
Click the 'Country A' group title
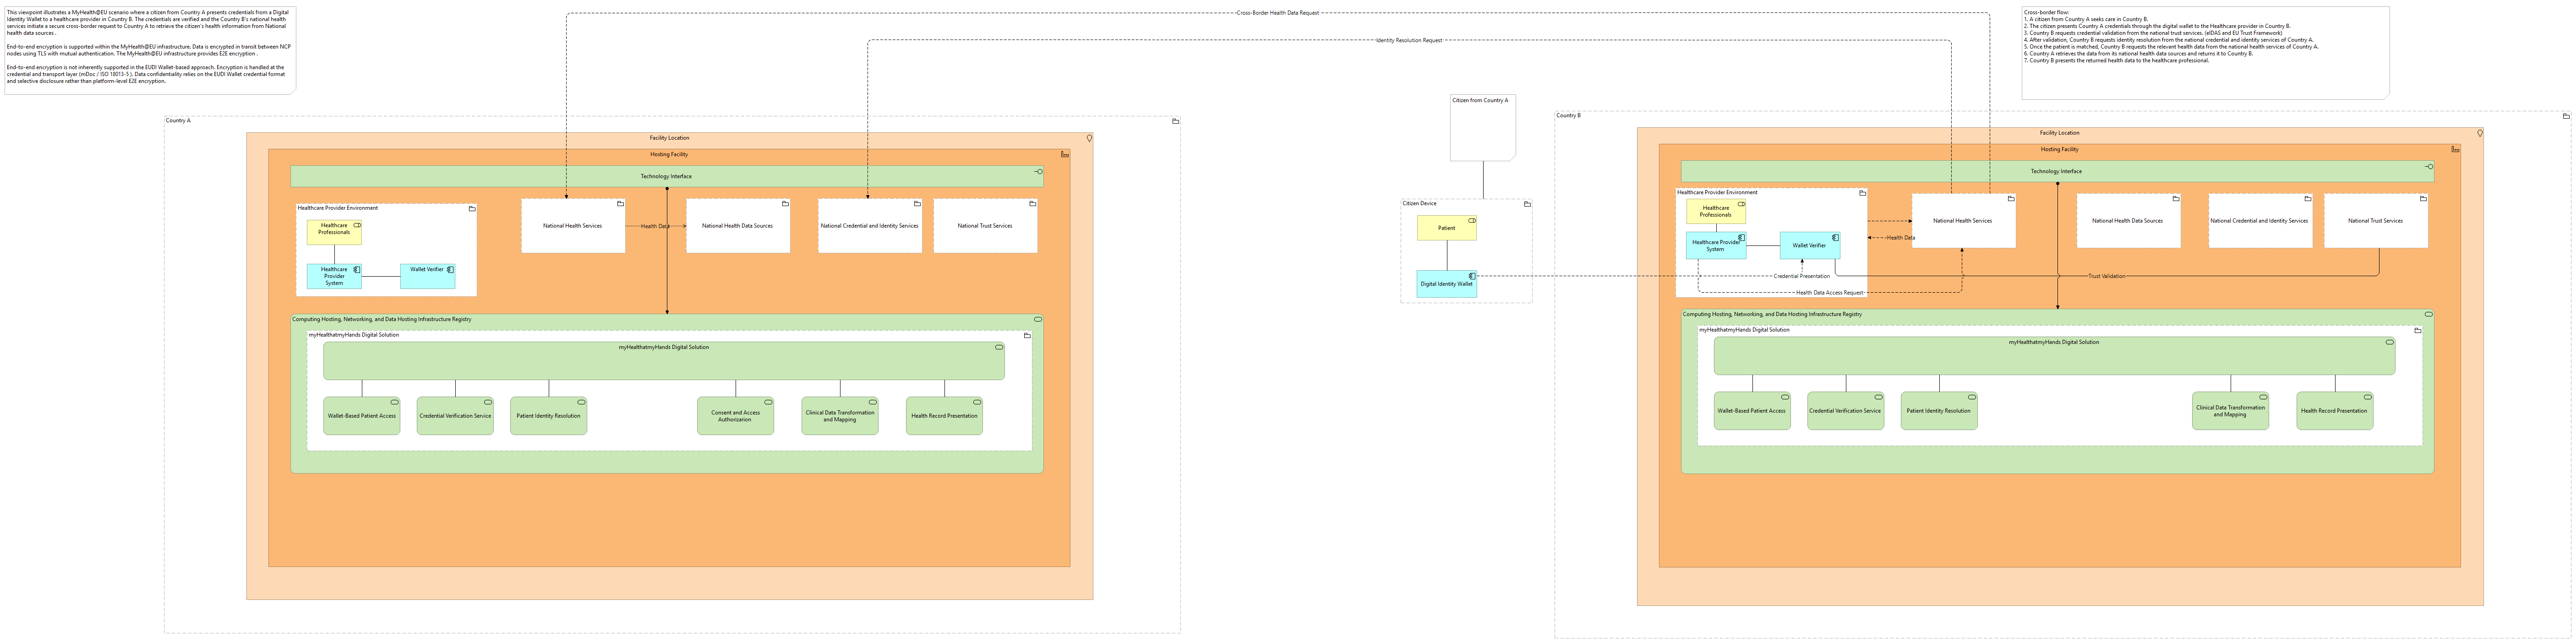178,121
